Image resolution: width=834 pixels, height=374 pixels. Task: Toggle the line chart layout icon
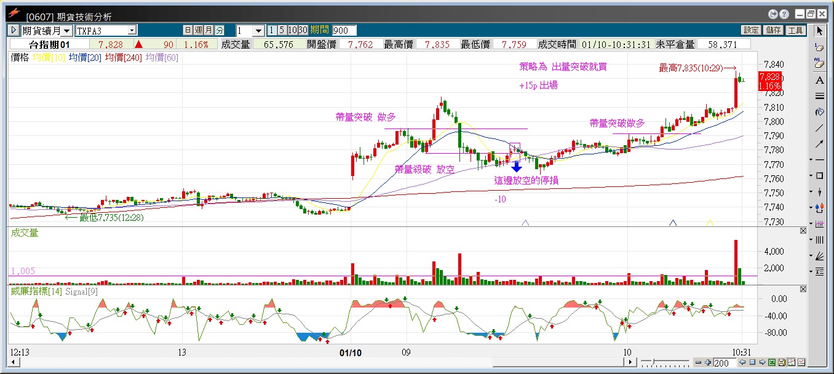point(801,363)
